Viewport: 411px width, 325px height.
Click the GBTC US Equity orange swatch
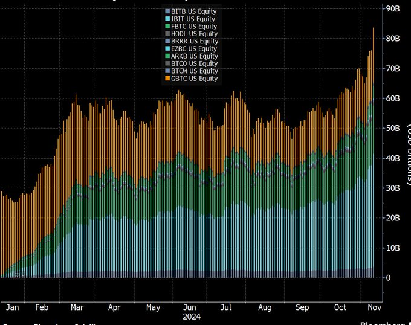click(167, 79)
